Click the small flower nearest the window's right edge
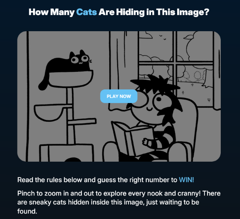 click(209, 100)
